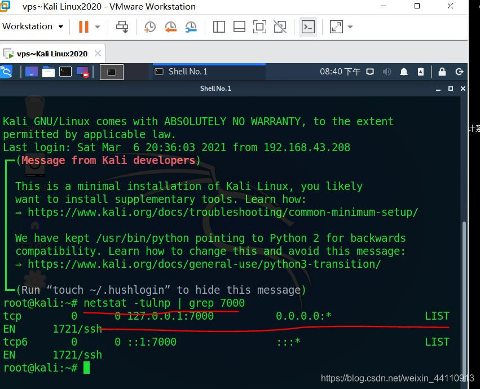Show or hide the library sidebar panel

(219, 27)
